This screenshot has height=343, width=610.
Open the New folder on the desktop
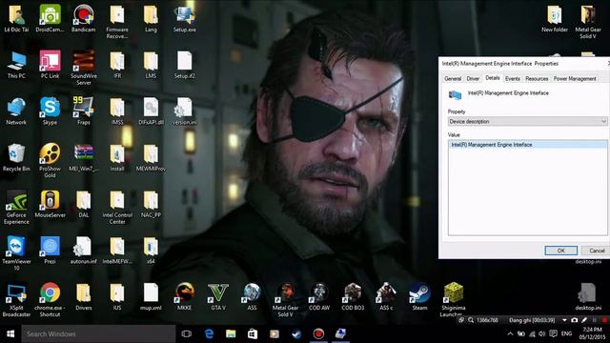(x=555, y=18)
